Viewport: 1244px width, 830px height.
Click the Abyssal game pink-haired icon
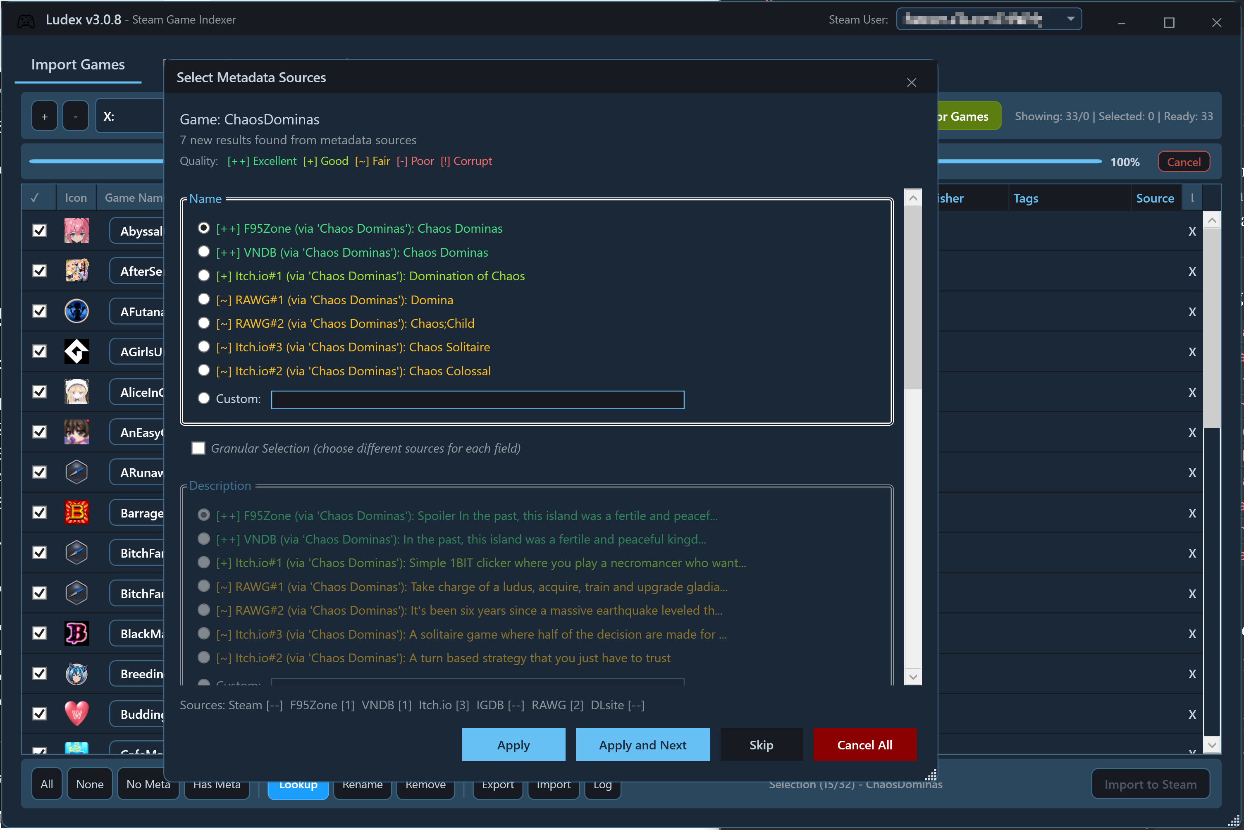click(77, 231)
